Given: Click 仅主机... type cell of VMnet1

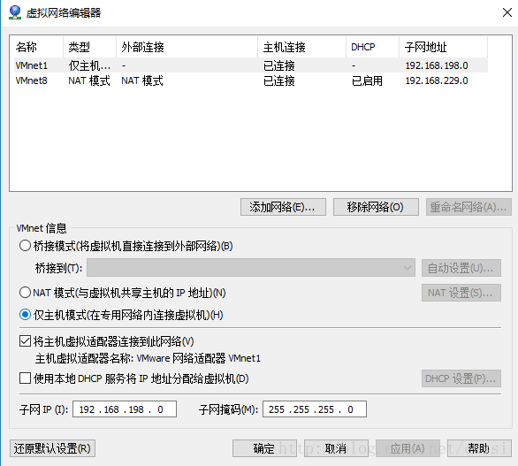Looking at the screenshot, I should (89, 65).
